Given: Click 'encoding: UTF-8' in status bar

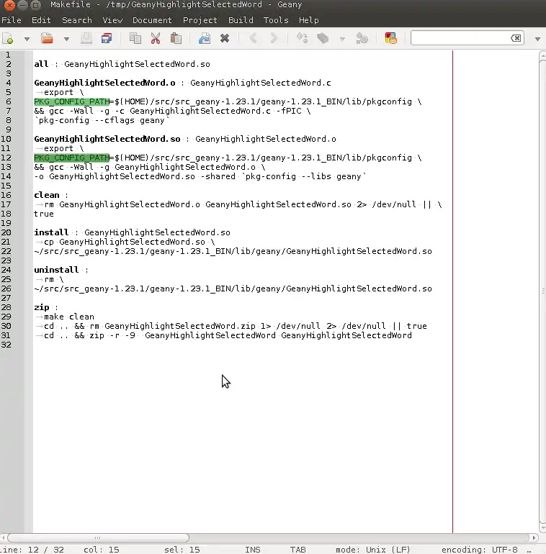Looking at the screenshot, I should point(480,550).
